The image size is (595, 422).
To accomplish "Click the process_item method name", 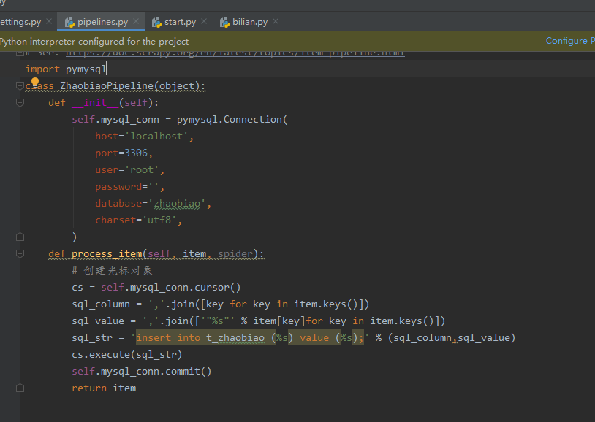I will pos(107,253).
